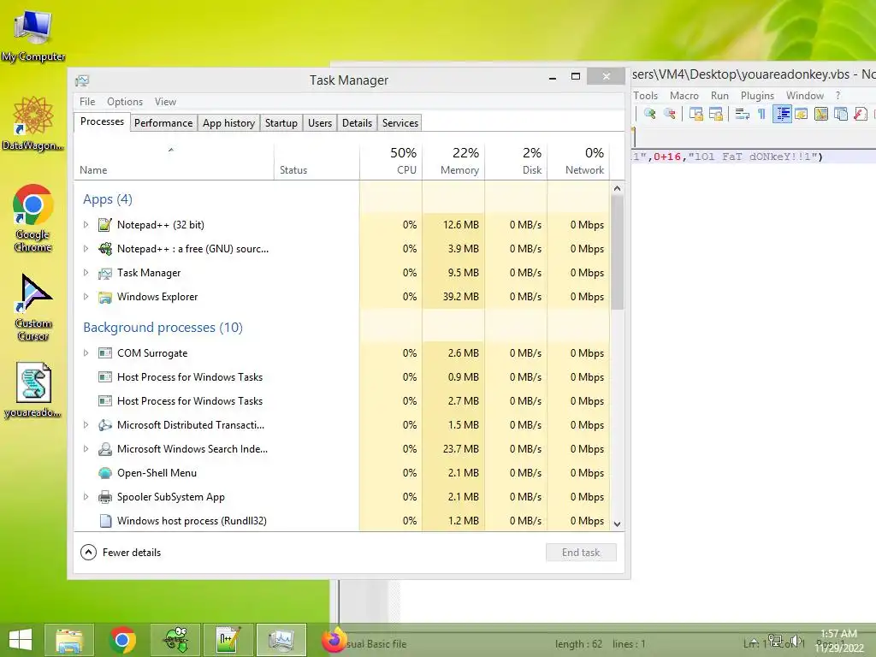The width and height of the screenshot is (876, 657).
Task: Open Custom Cursor desktop shortcut
Action: 33,307
